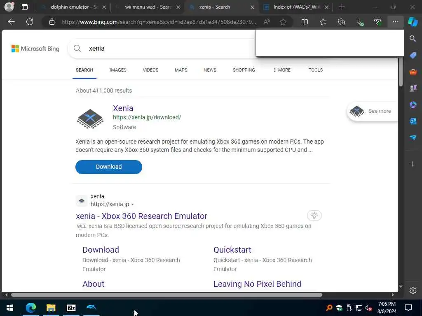Open the Browser essentials heart icon
The image size is (422, 316).
click(x=377, y=22)
